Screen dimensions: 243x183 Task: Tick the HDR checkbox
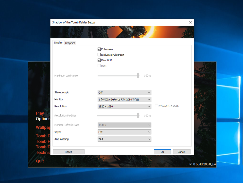99,66
